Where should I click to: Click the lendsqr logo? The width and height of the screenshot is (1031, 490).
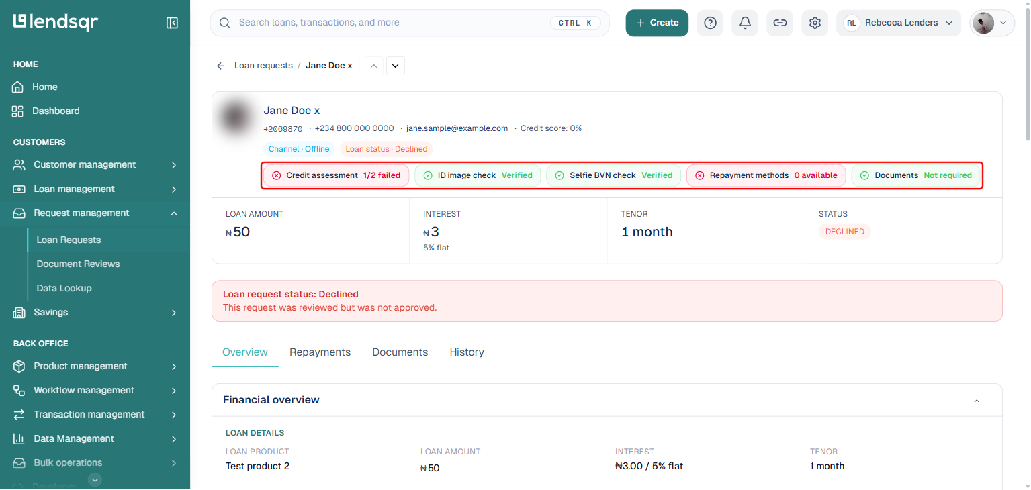click(x=56, y=22)
